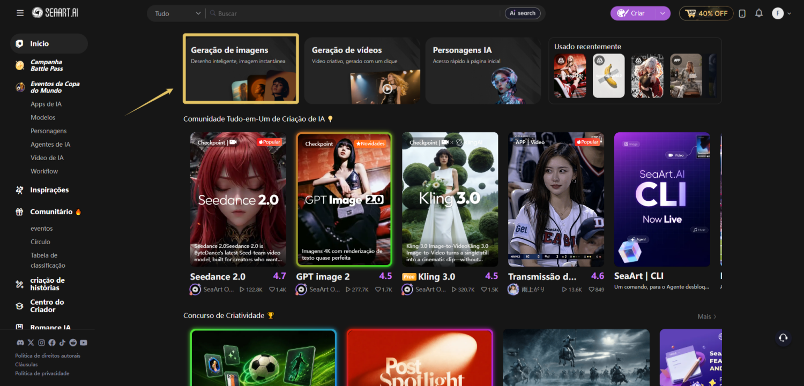Click the likes heart on GPT image 2

pyautogui.click(x=378, y=290)
